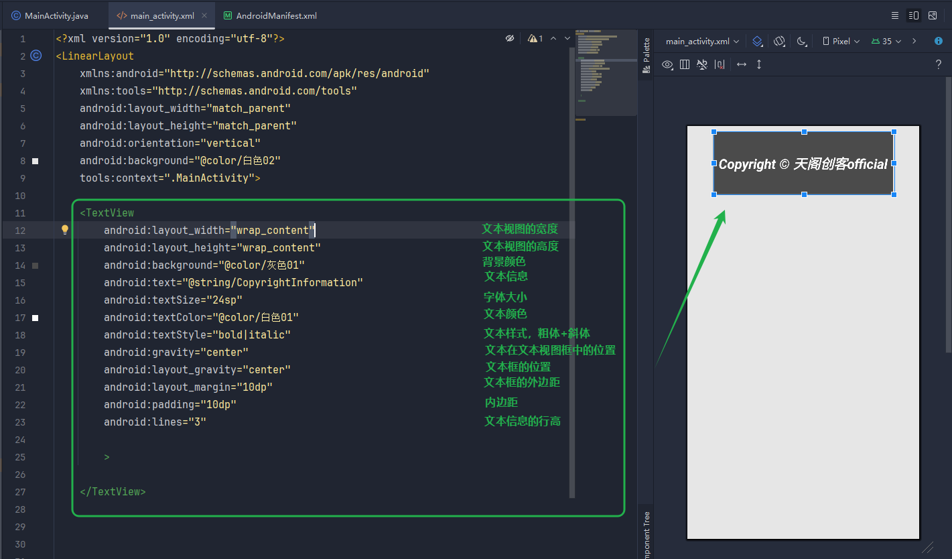Switch editor to Split view mode
Viewport: 952px width, 559px height.
click(914, 15)
